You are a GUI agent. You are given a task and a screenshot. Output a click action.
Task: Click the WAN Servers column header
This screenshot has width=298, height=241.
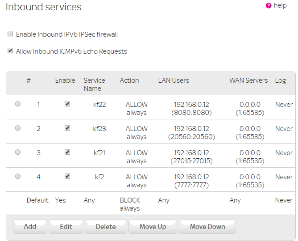tap(248, 80)
